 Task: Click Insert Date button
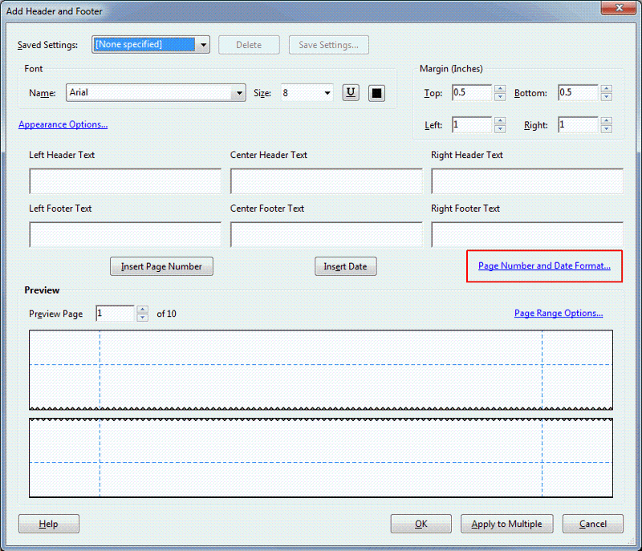click(346, 266)
